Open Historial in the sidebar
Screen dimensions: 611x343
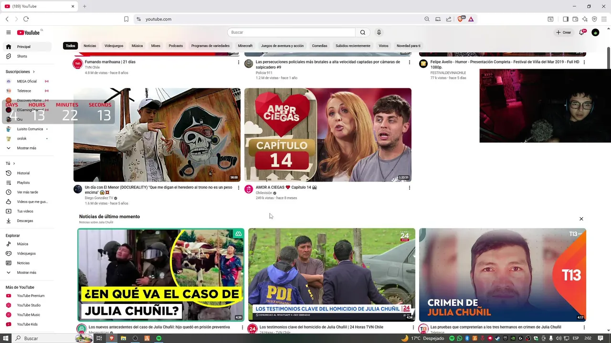(x=27, y=173)
